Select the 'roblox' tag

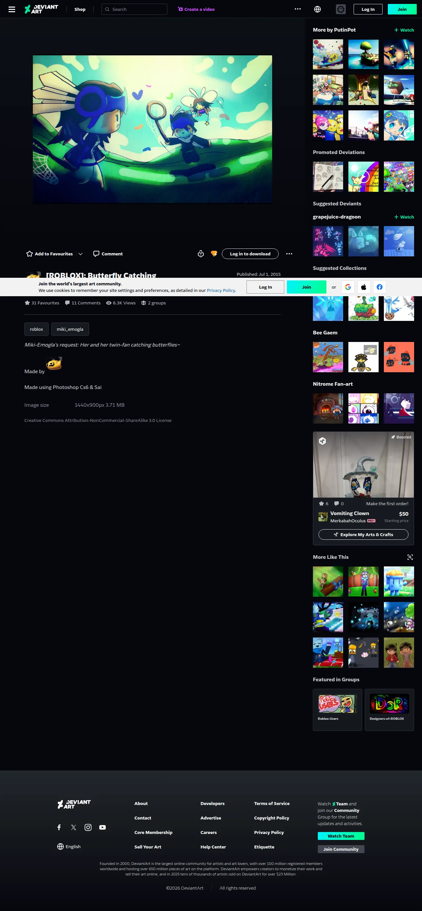[x=36, y=329]
